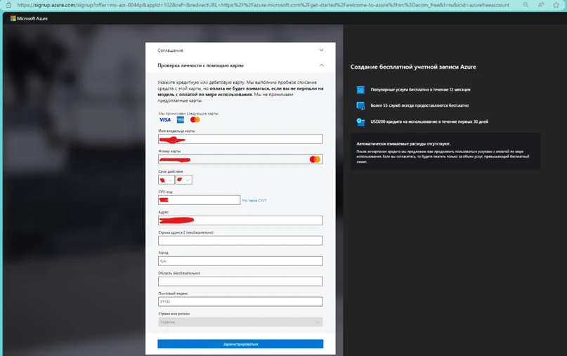Focus the cardholder name field
Image resolution: width=567 pixels, height=356 pixels.
[x=240, y=139]
